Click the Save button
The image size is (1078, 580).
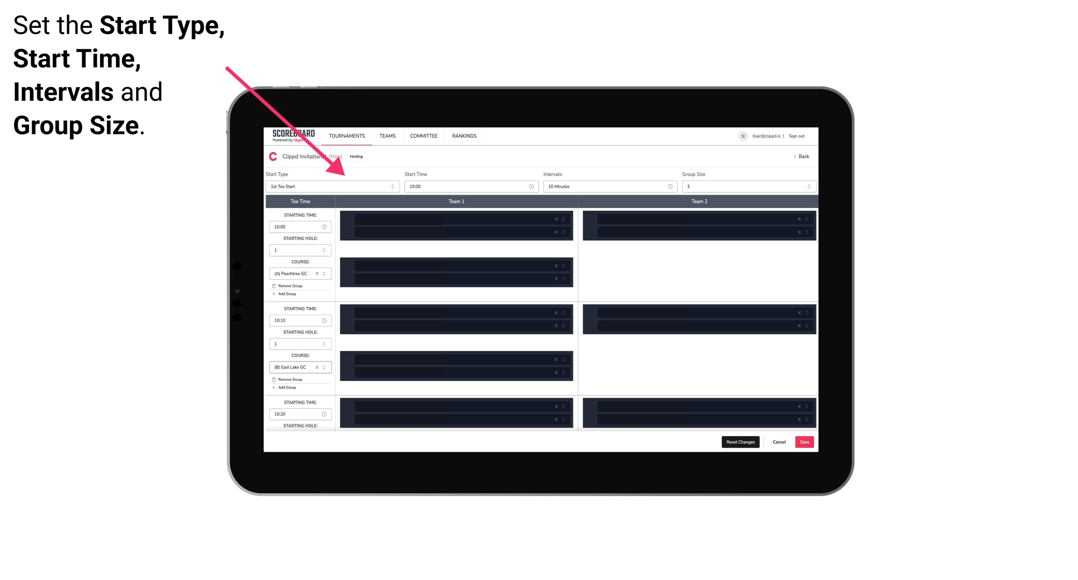coord(805,441)
